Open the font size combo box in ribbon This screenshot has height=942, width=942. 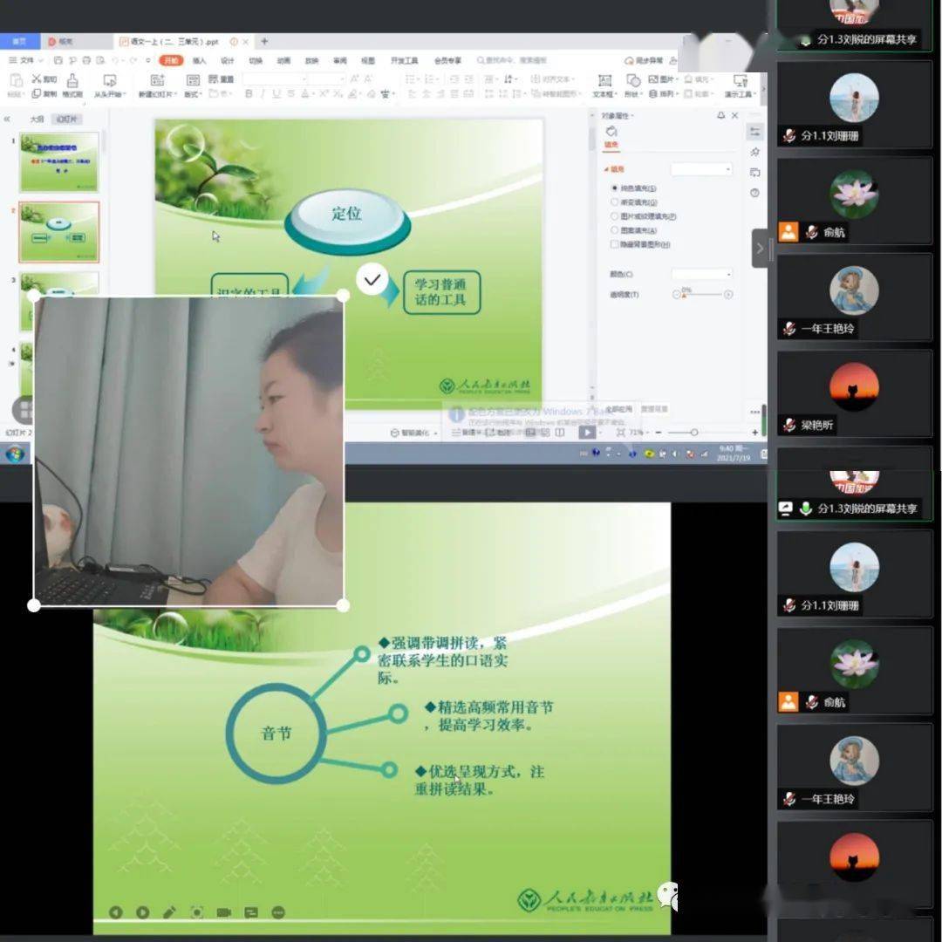pyautogui.click(x=327, y=78)
